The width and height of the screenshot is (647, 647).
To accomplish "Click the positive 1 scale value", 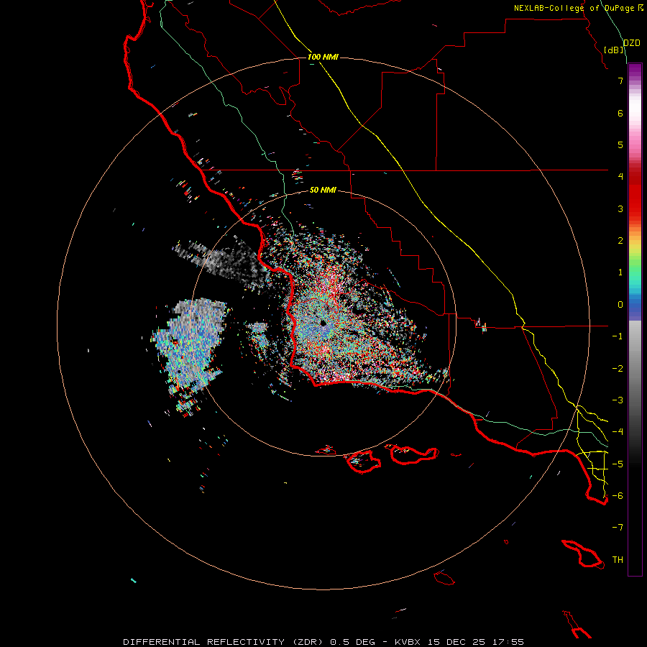I will [x=620, y=272].
